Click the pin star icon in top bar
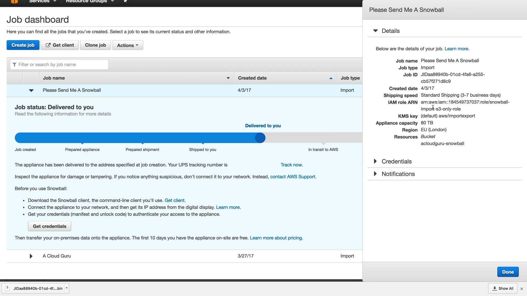Viewport: 527px width, 296px height. [x=125, y=1]
